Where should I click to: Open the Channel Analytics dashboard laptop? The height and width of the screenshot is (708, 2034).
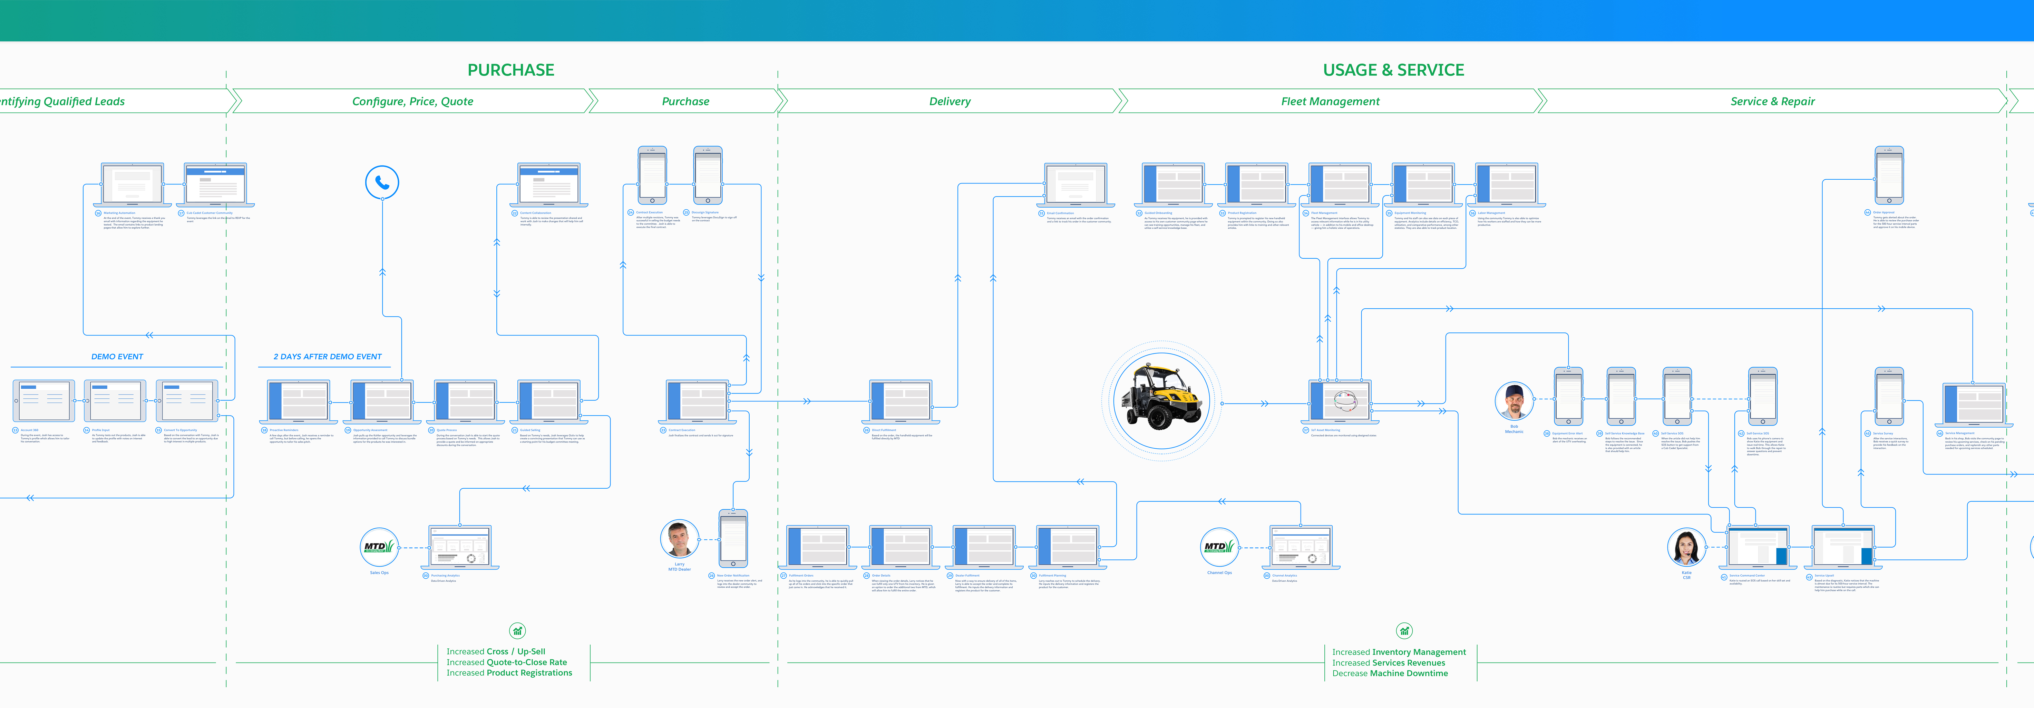pos(1301,547)
